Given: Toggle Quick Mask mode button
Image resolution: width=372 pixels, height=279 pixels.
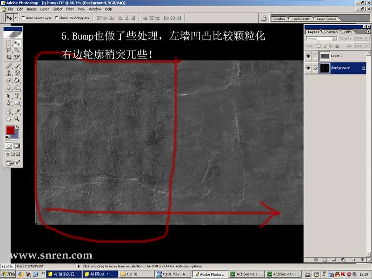Looking at the screenshot, I should pyautogui.click(x=17, y=146).
